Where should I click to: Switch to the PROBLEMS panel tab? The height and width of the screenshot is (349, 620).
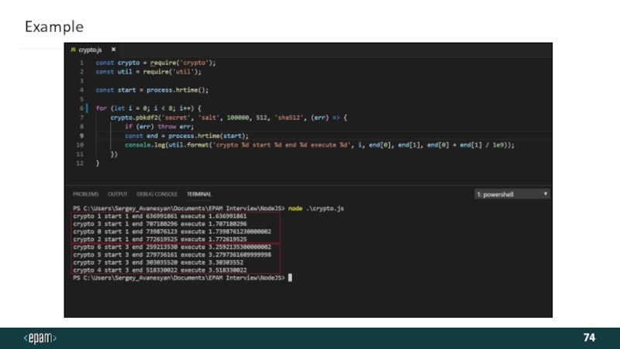point(85,194)
